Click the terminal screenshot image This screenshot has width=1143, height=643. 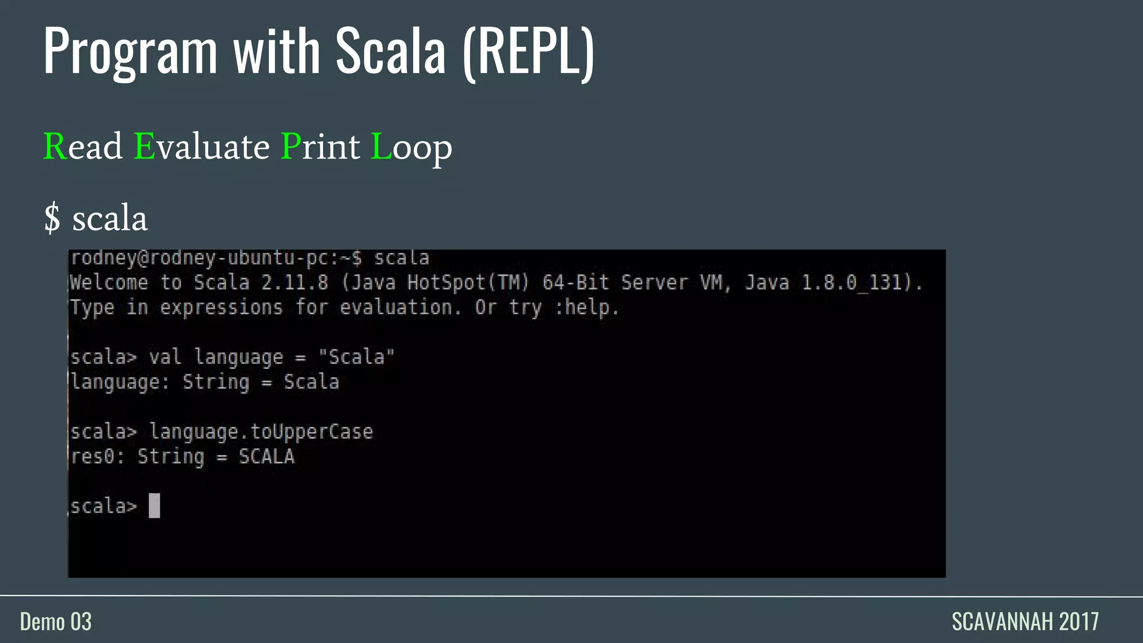point(507,413)
